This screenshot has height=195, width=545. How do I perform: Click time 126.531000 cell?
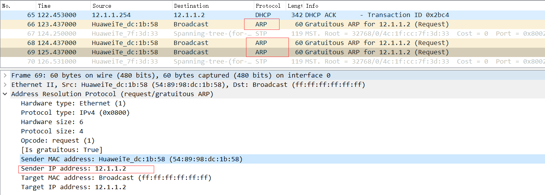(57, 62)
